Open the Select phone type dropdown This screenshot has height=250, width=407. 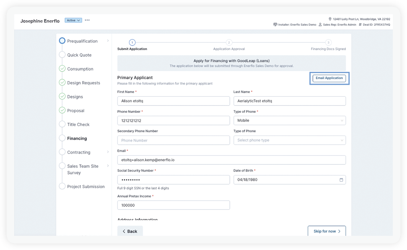pyautogui.click(x=290, y=140)
